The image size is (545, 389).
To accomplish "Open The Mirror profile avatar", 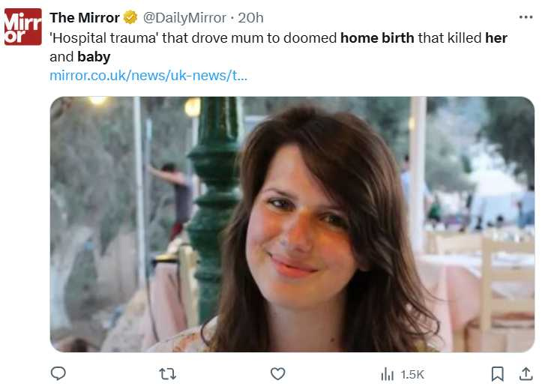I will click(x=23, y=27).
